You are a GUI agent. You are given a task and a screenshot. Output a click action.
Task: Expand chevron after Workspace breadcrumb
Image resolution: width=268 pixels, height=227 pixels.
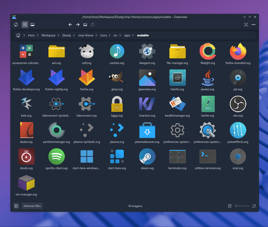point(58,35)
